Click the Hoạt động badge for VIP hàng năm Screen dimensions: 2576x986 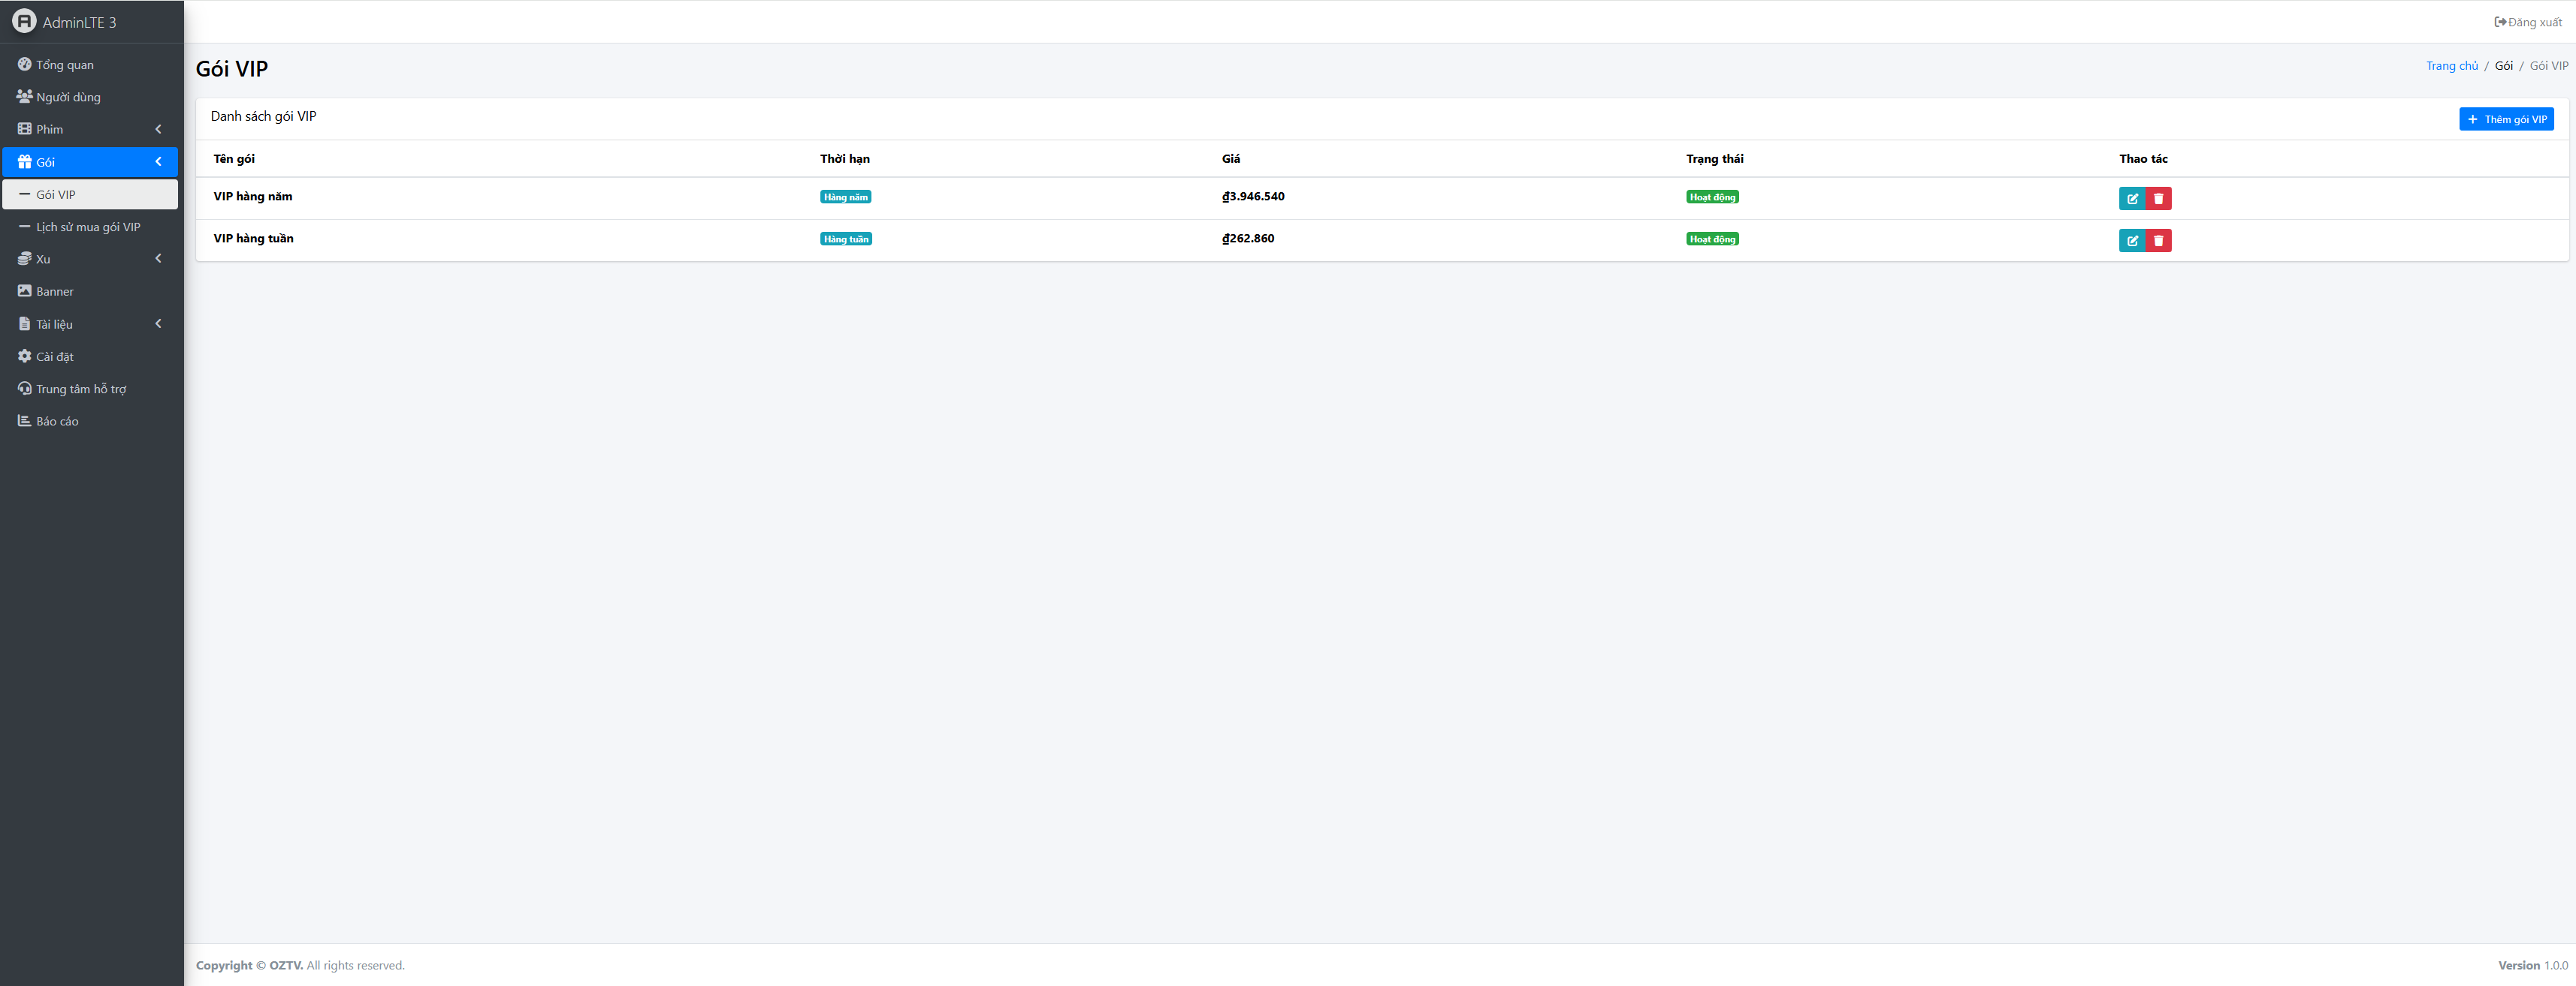tap(1712, 197)
